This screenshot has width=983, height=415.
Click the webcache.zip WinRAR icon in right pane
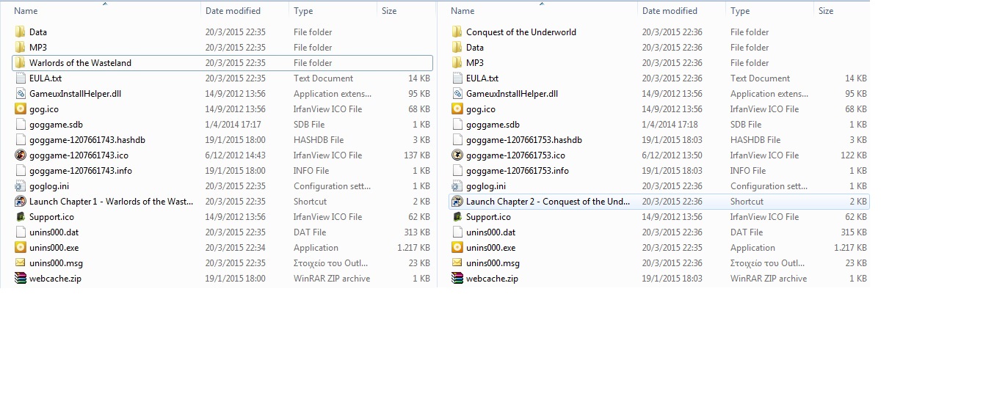[x=457, y=279]
